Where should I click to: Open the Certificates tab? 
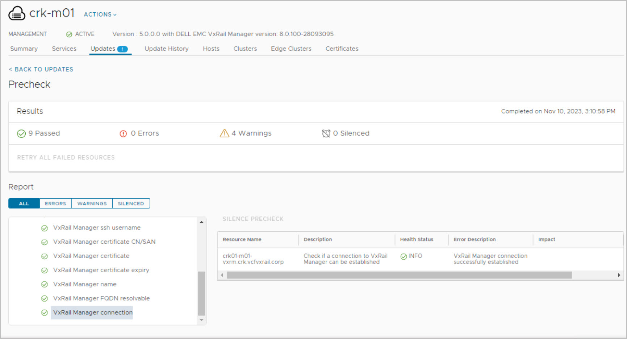coord(342,49)
